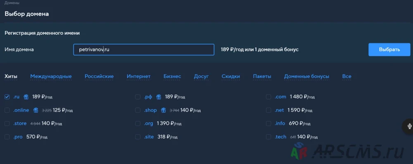413x164 pixels.
Task: Click the .shop domain zone link
Action: [x=150, y=110]
